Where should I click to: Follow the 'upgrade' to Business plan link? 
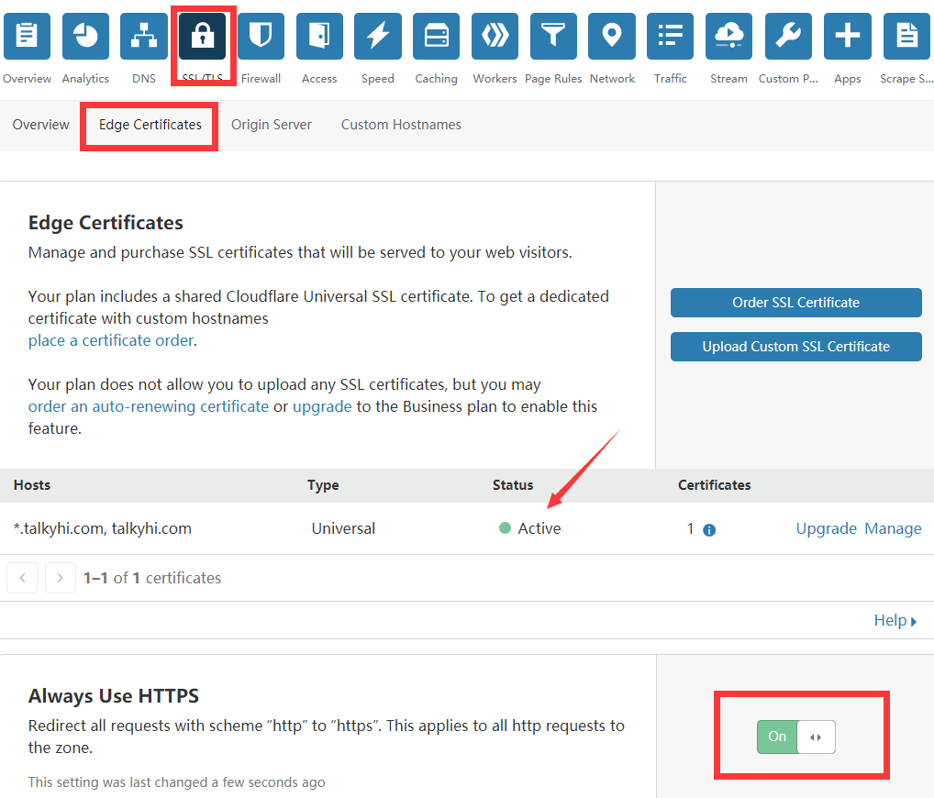(322, 406)
